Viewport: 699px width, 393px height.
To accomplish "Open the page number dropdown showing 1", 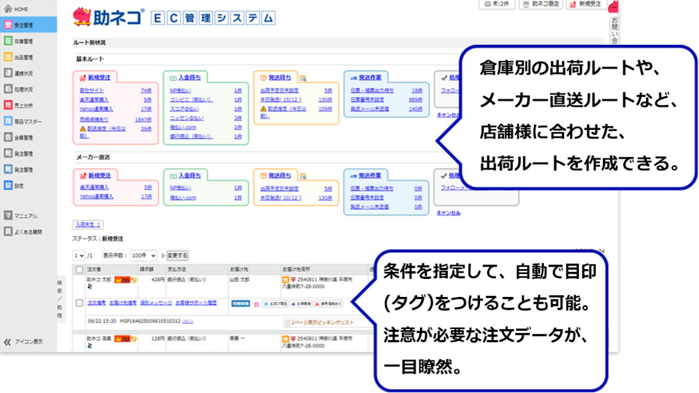I will pos(77,255).
